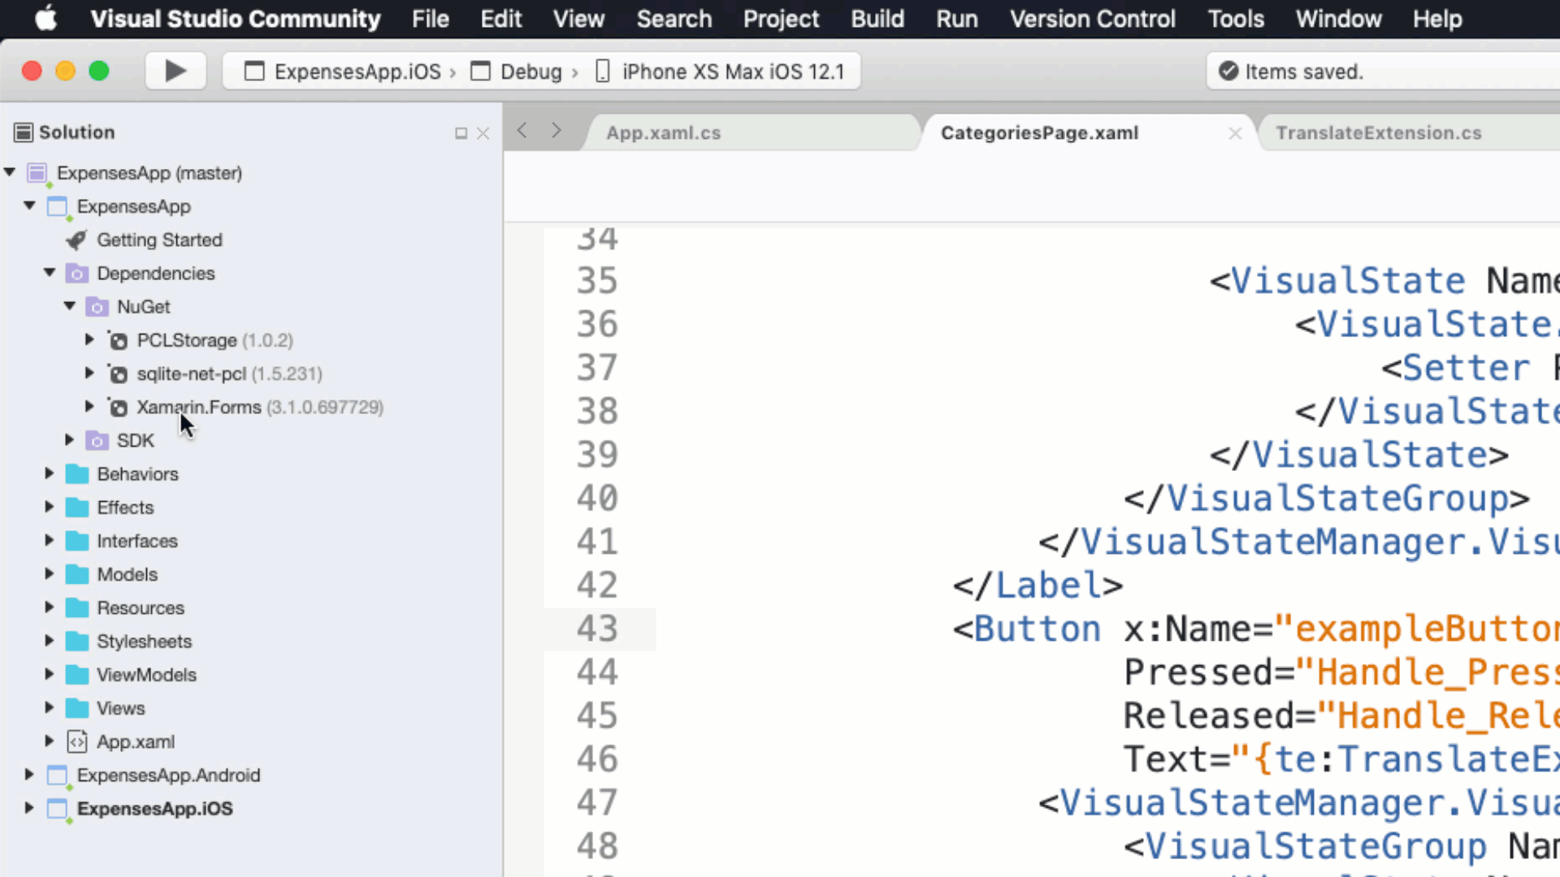Image resolution: width=1560 pixels, height=877 pixels.
Task: Open the Window menu
Action: click(x=1338, y=19)
